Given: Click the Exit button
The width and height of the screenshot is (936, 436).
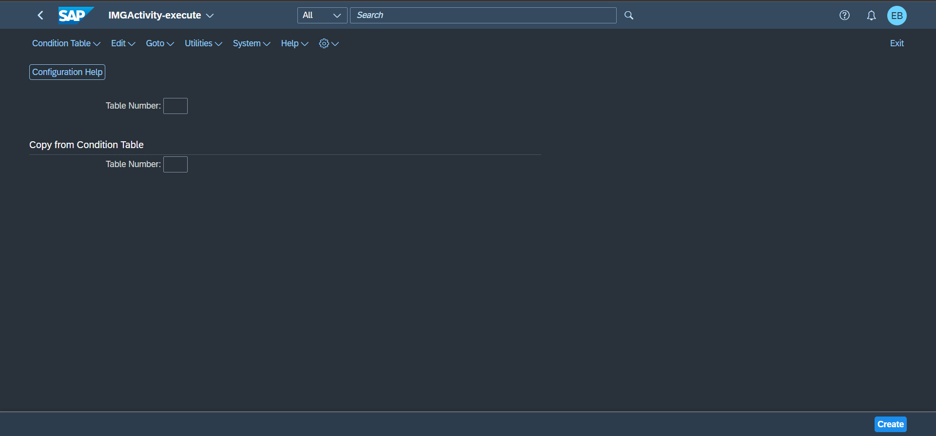Looking at the screenshot, I should 897,43.
